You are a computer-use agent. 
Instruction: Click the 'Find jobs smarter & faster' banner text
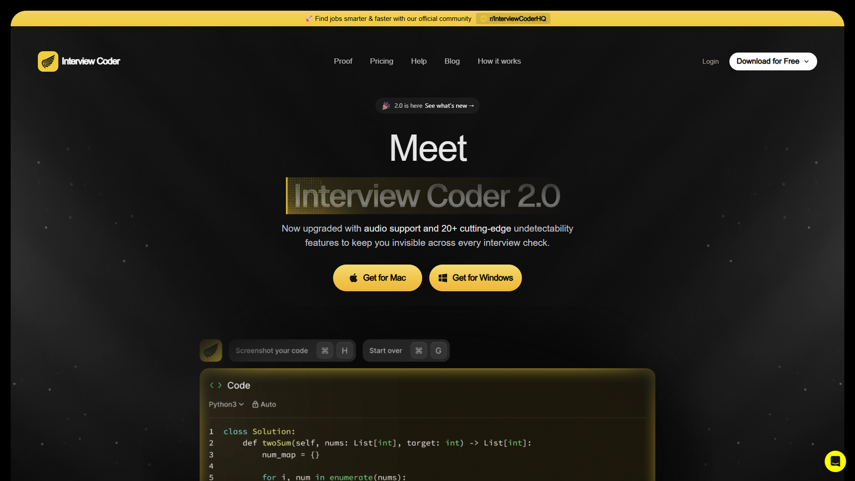click(x=393, y=19)
